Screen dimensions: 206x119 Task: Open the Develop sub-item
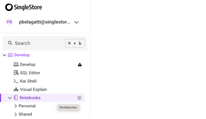[x=28, y=65]
